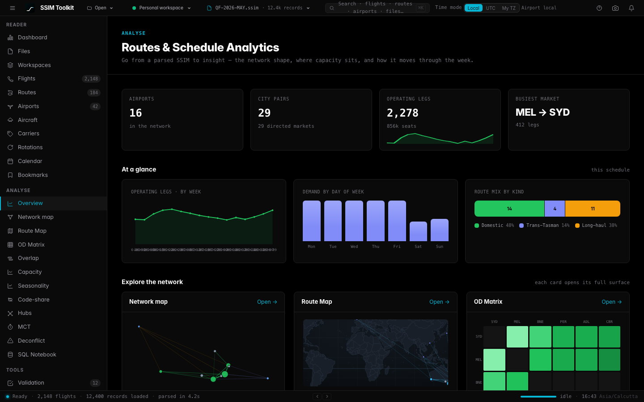Click the Flights icon in sidebar
Screen dimensions: 644x402
click(10, 79)
